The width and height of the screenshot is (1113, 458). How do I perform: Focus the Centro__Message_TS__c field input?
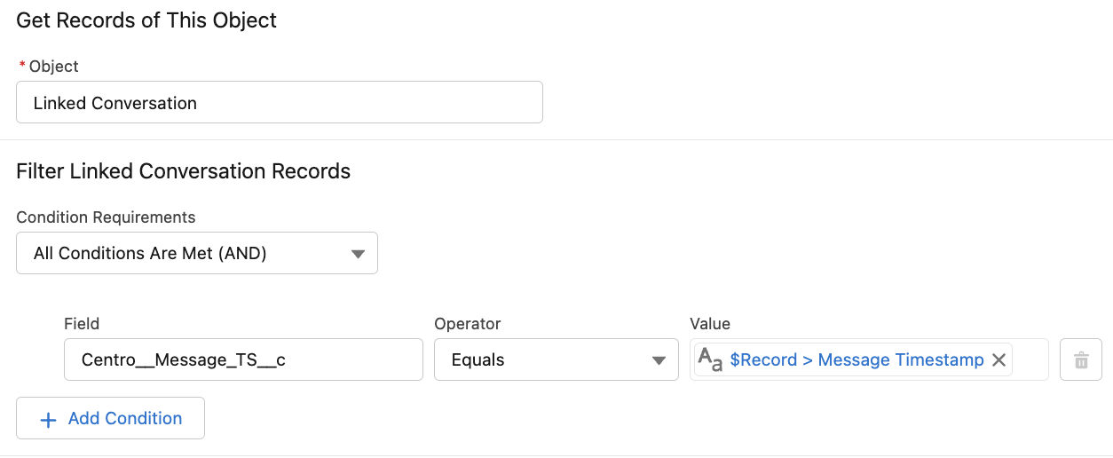pos(243,359)
